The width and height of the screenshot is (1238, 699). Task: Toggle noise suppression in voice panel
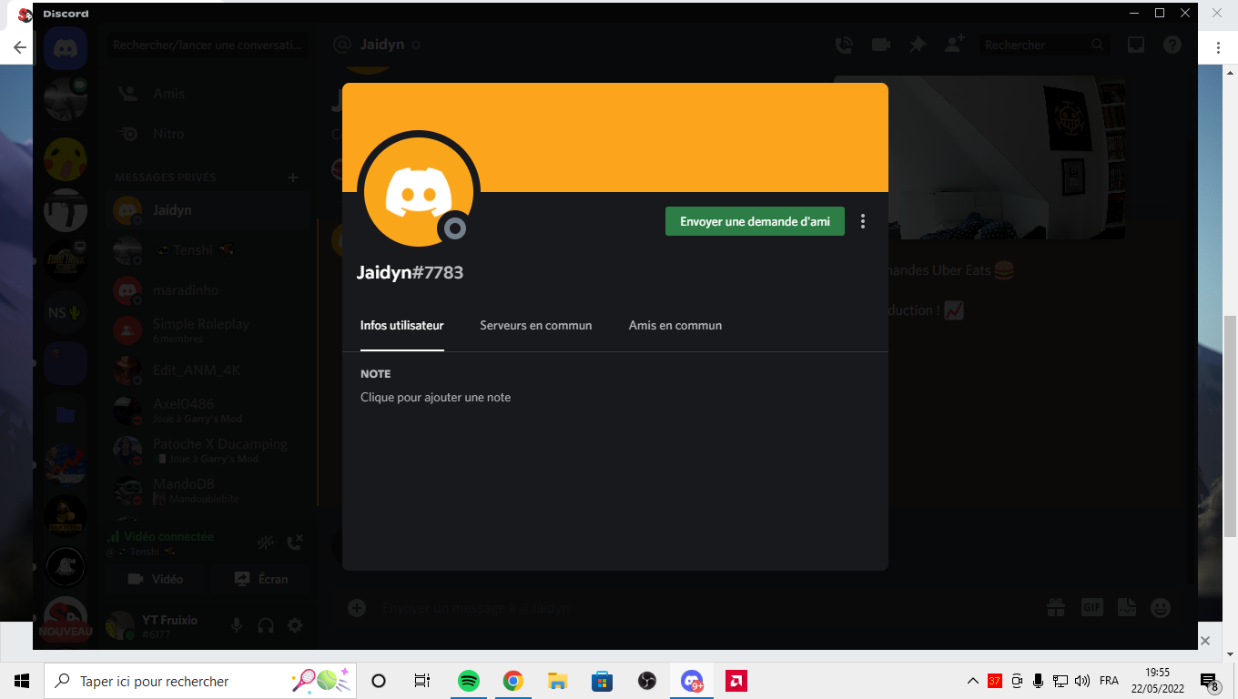[266, 543]
